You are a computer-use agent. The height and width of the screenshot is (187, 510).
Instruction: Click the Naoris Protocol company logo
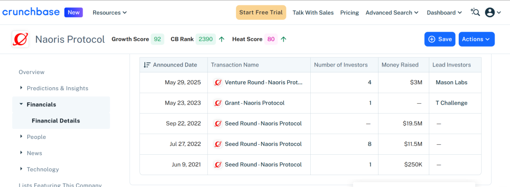(20, 39)
